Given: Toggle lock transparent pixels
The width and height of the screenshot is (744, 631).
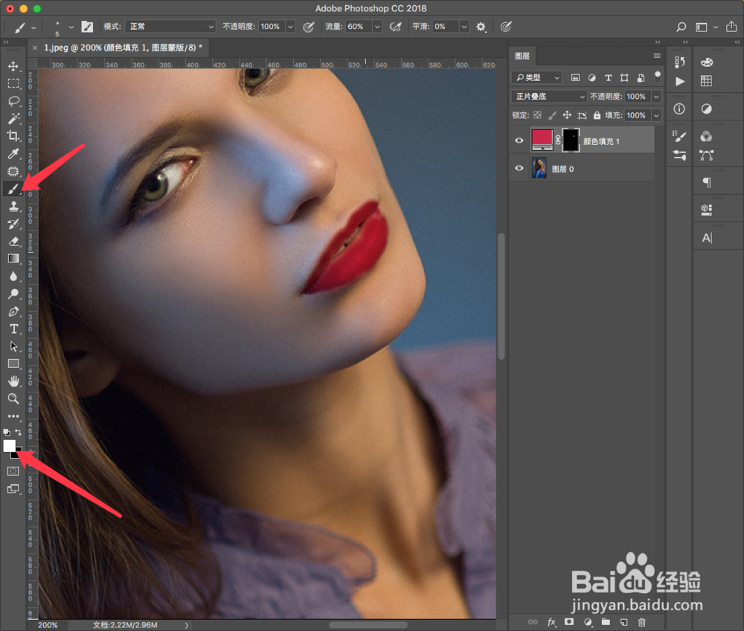Looking at the screenshot, I should (538, 115).
